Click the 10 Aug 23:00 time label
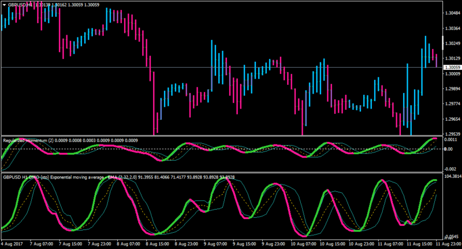462x249 pixels. pos(362,244)
